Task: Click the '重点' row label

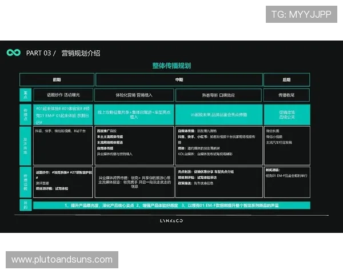Action: point(26,95)
